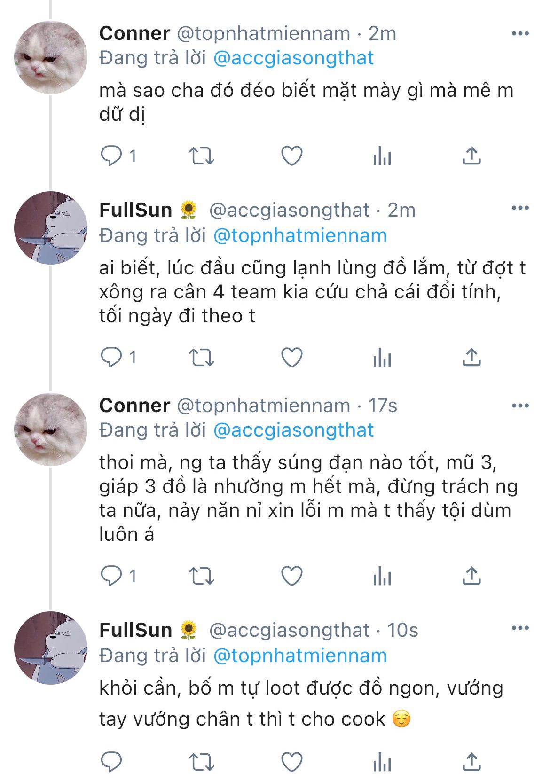
Task: Open FullSun's bear avatar on 2m tweet
Action: coord(51,228)
